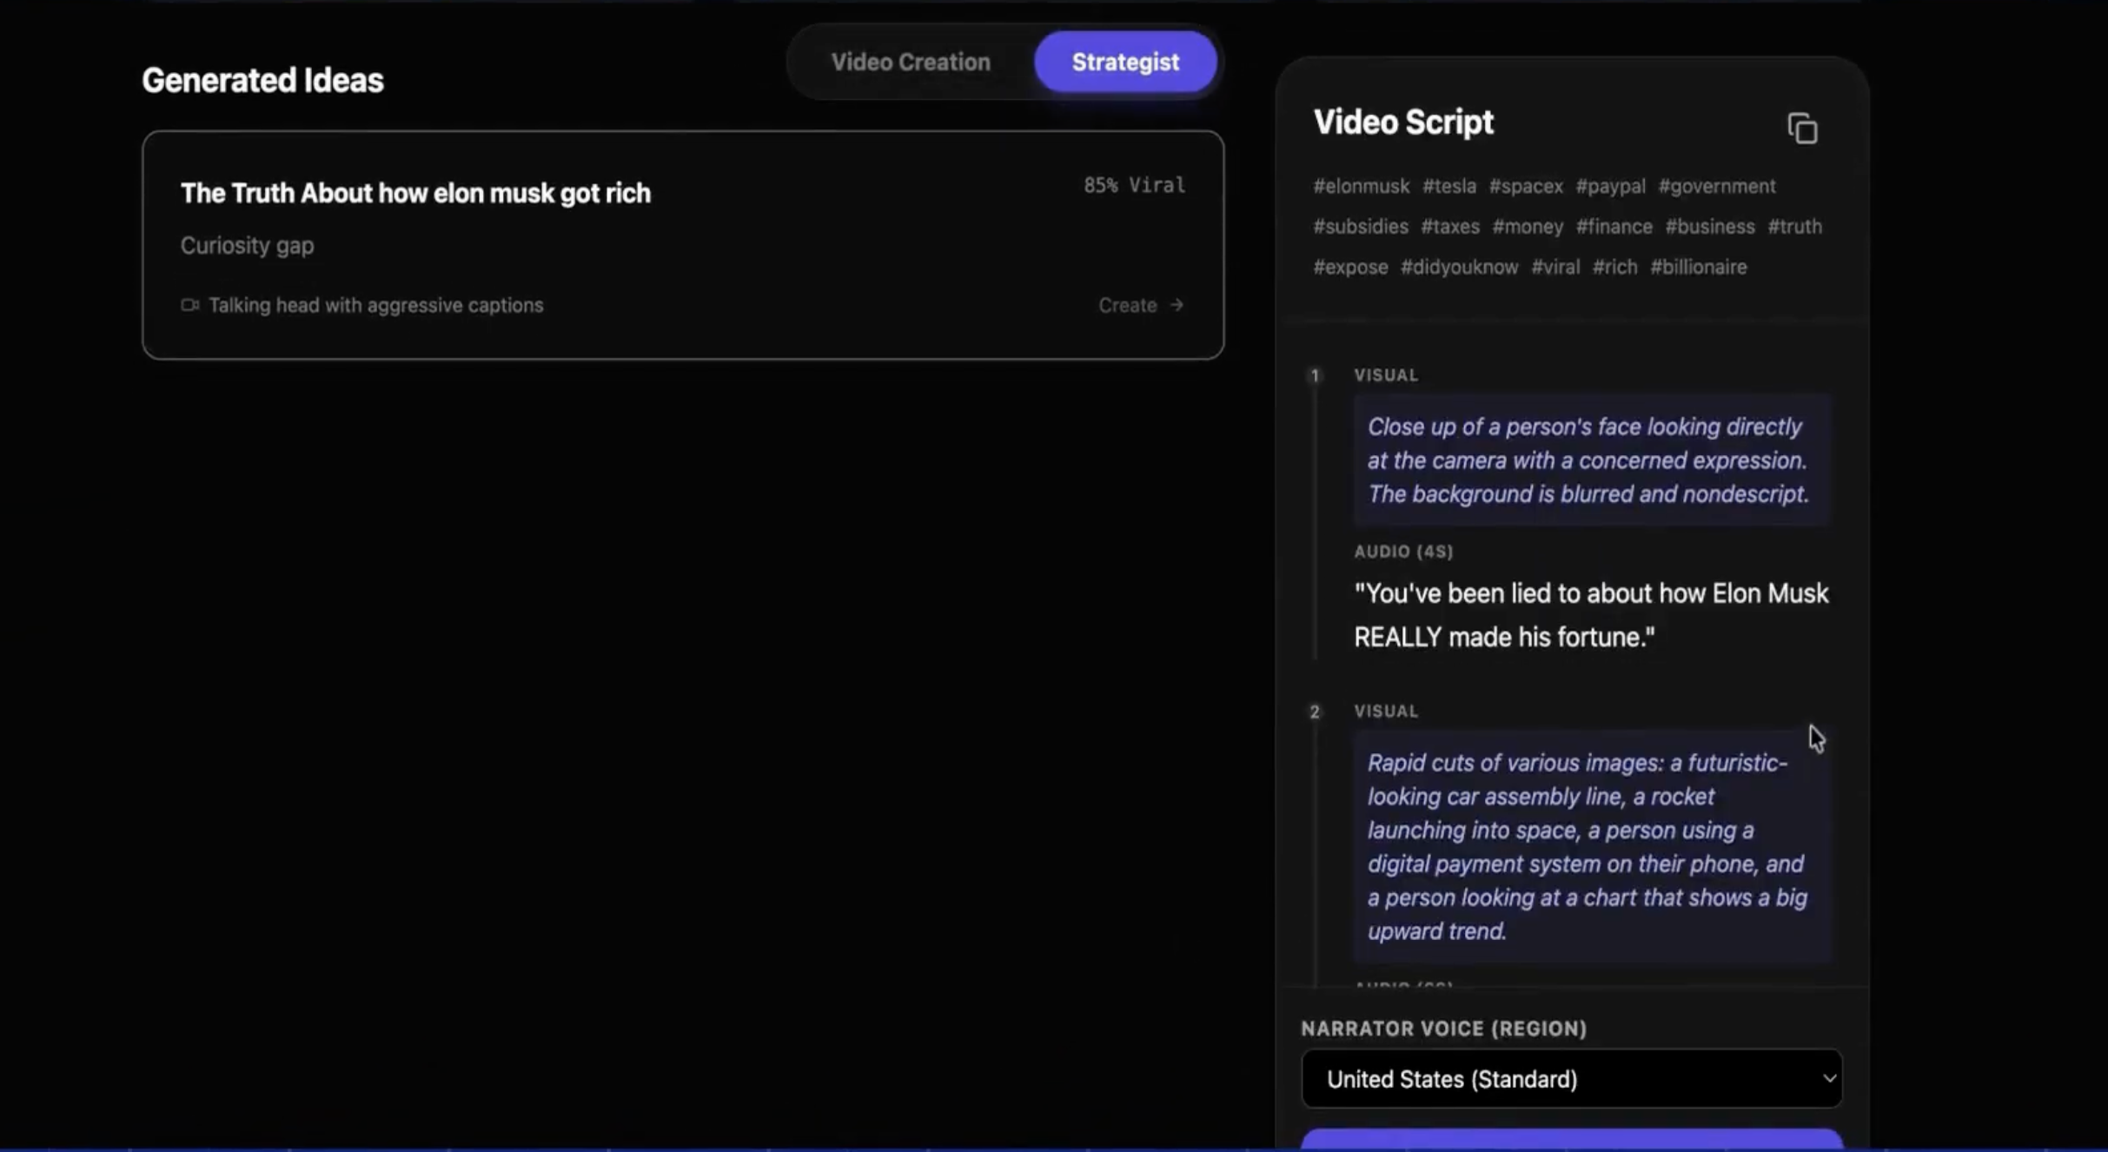Open The Truth About elon musk idea
The width and height of the screenshot is (2108, 1152).
coord(415,193)
